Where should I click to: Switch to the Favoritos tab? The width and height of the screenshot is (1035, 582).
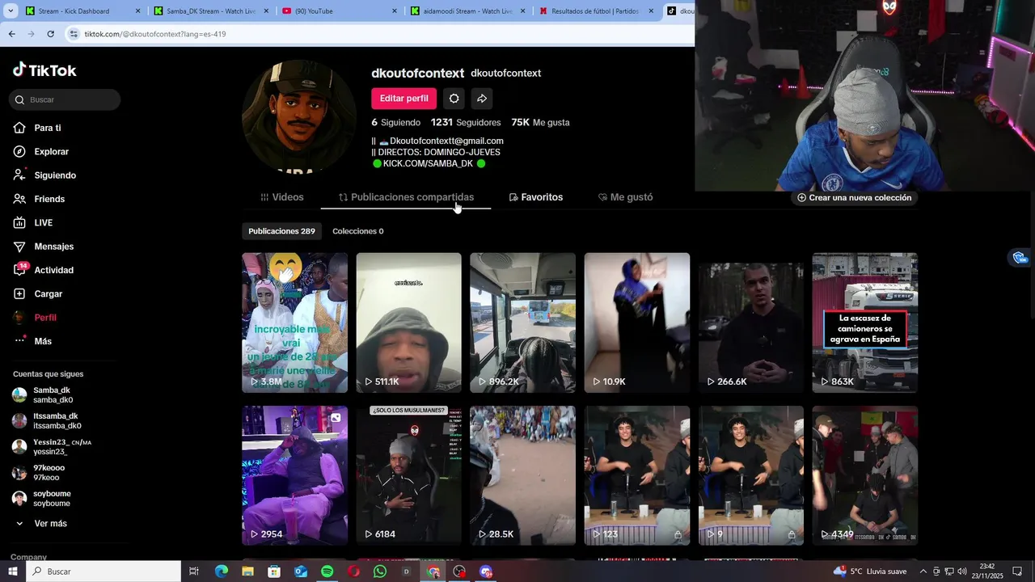535,197
